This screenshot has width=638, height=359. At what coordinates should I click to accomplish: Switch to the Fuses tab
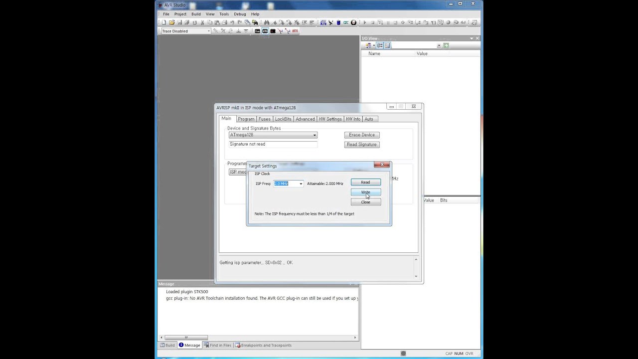point(265,119)
